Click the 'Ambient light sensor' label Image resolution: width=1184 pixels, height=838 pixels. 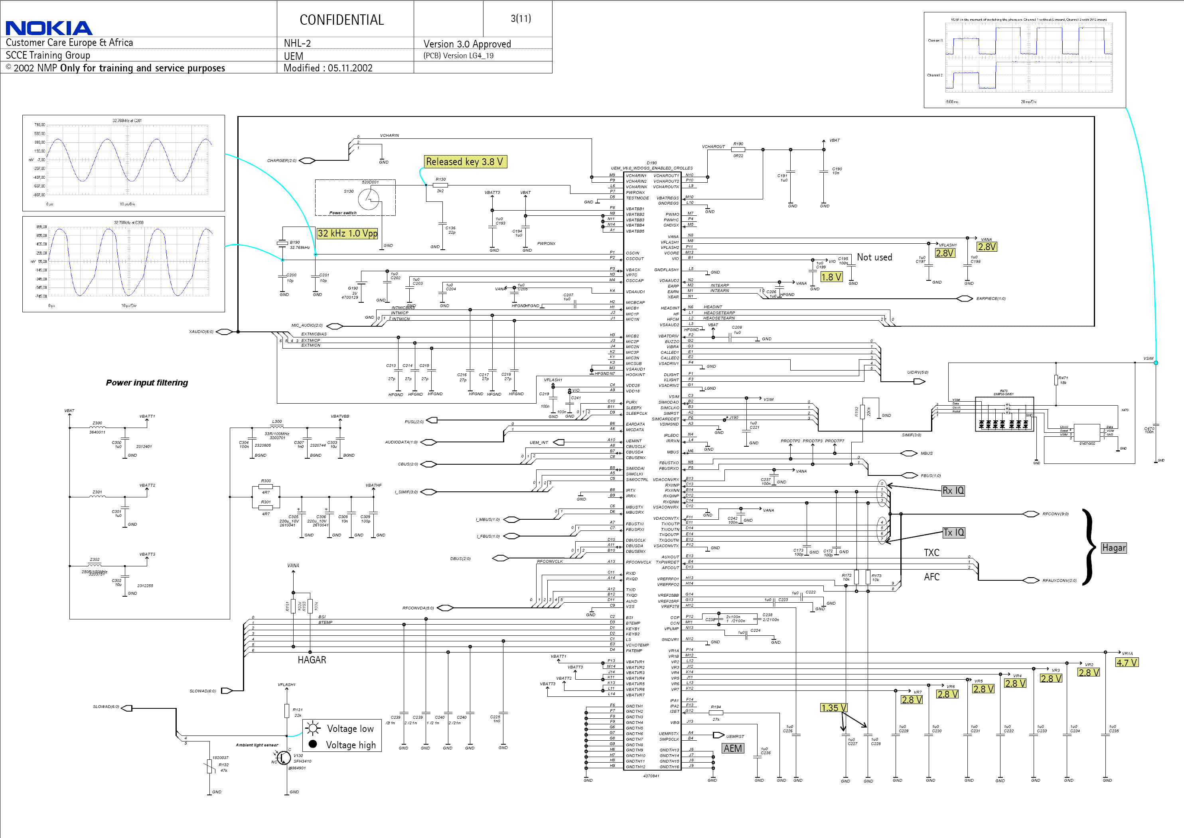pos(257,745)
